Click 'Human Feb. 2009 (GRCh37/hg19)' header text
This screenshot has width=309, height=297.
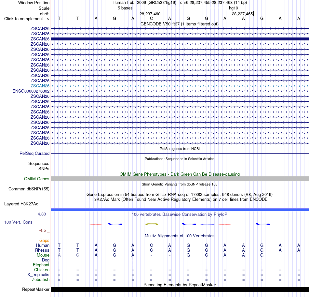click(x=144, y=3)
